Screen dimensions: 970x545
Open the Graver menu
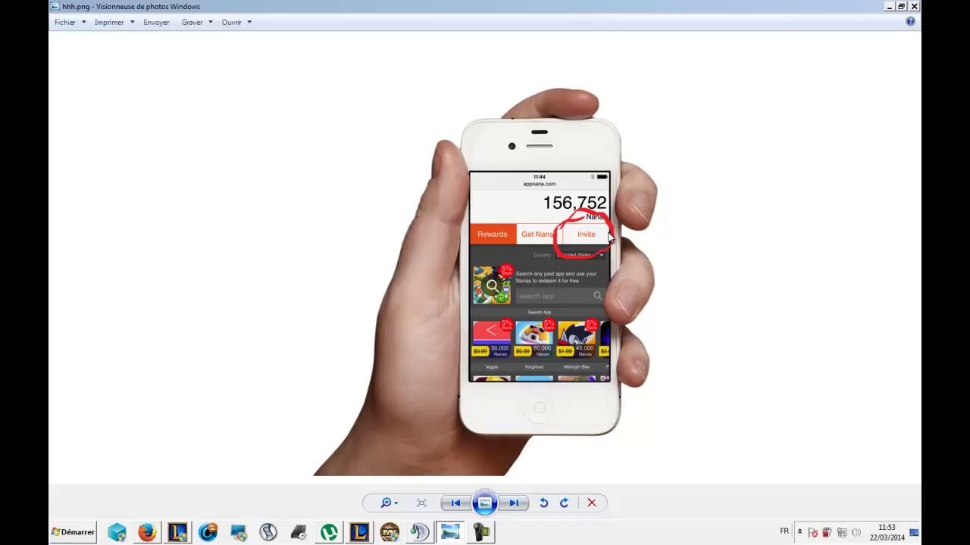[196, 22]
